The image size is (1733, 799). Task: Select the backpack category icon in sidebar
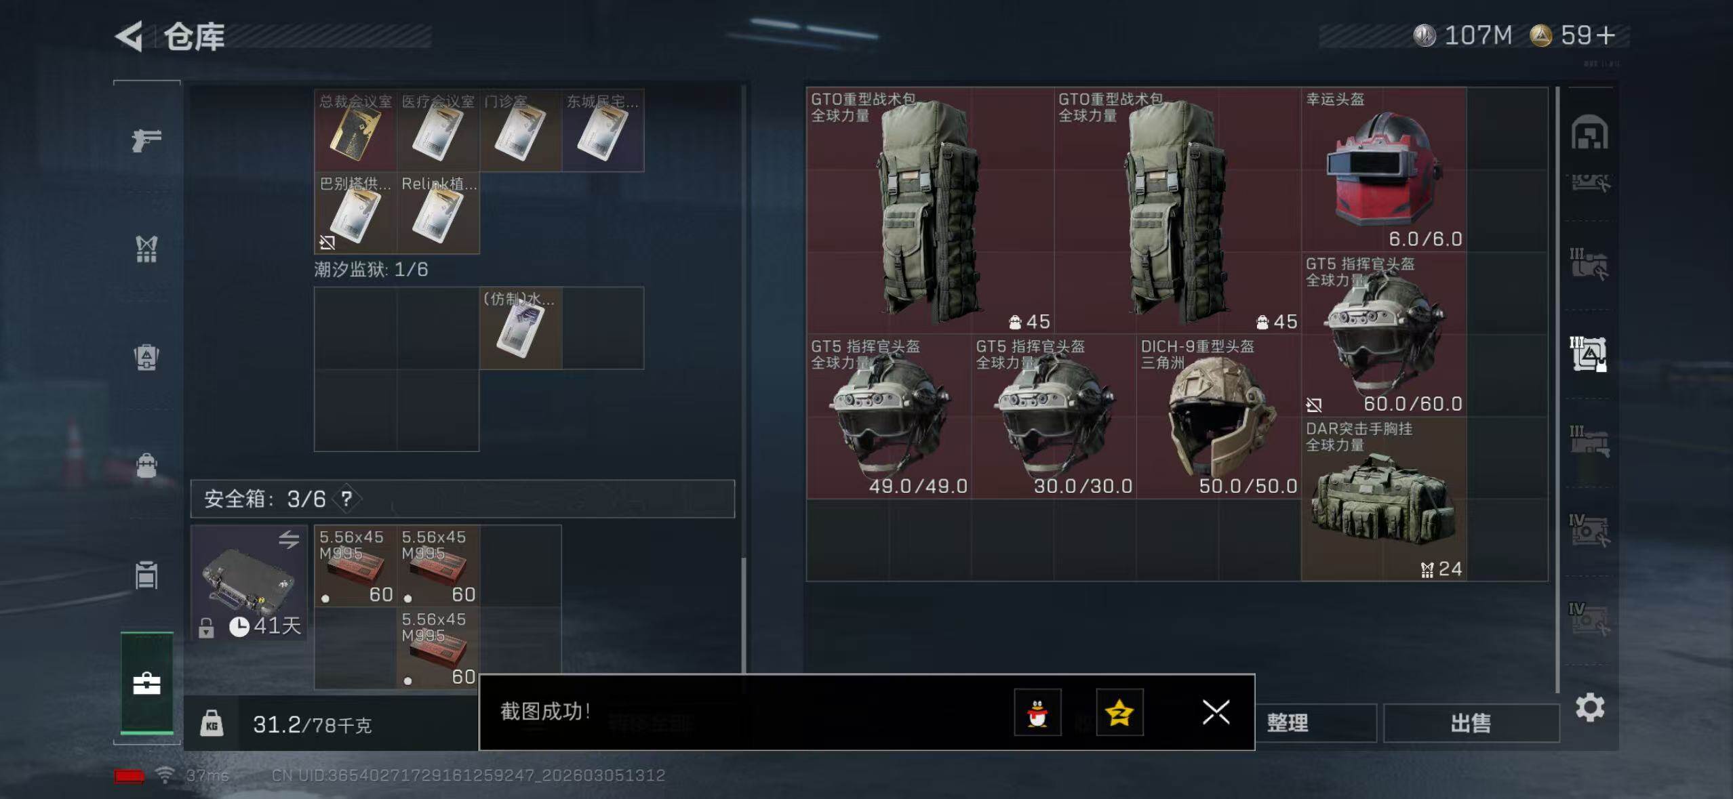[x=146, y=357]
